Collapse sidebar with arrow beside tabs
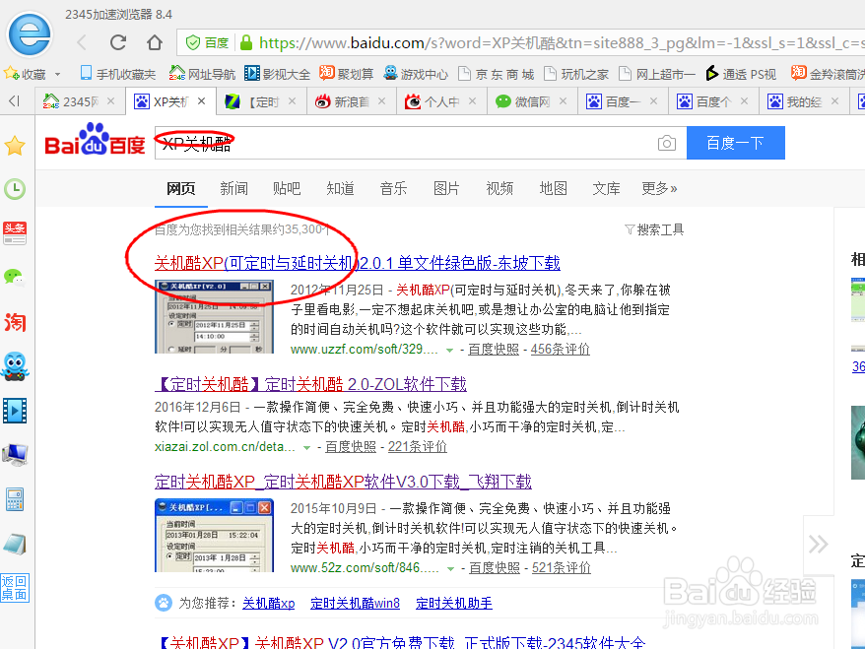The height and width of the screenshot is (649, 865). coord(14,100)
